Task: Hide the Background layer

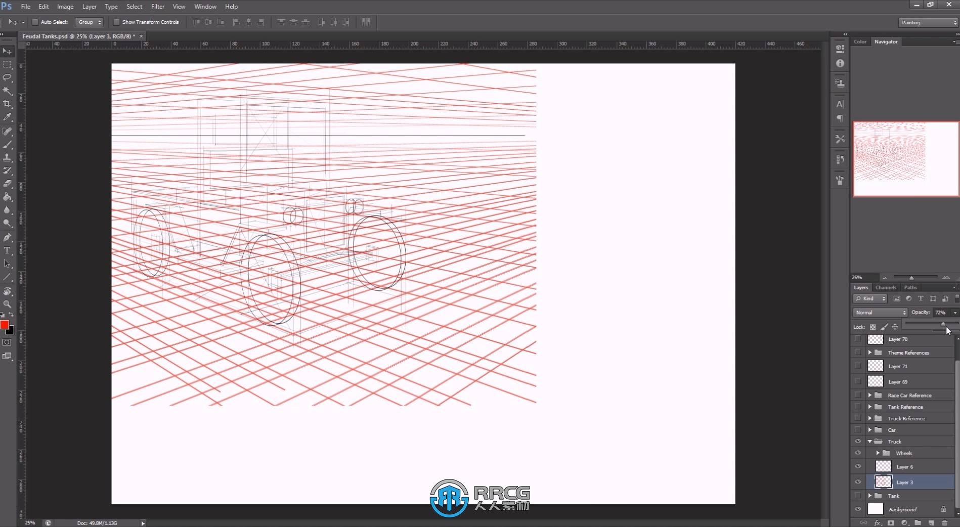Action: 858,509
